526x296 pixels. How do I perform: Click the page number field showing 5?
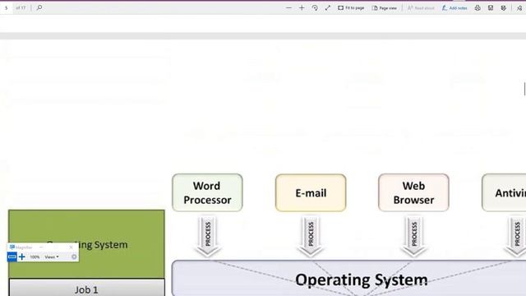6,7
